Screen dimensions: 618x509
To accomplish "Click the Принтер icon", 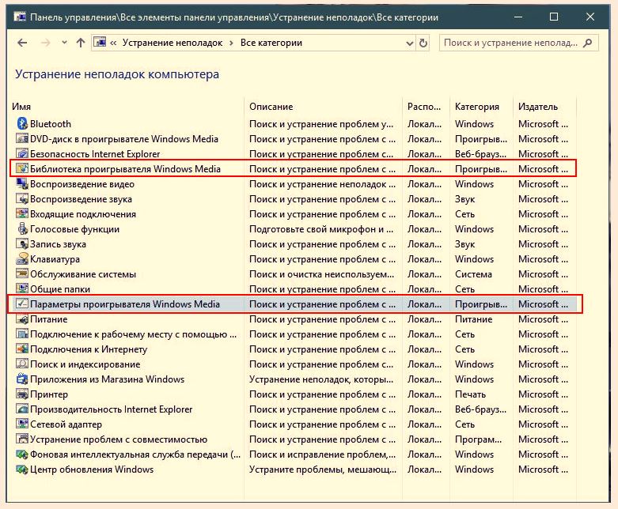I will pos(22,394).
